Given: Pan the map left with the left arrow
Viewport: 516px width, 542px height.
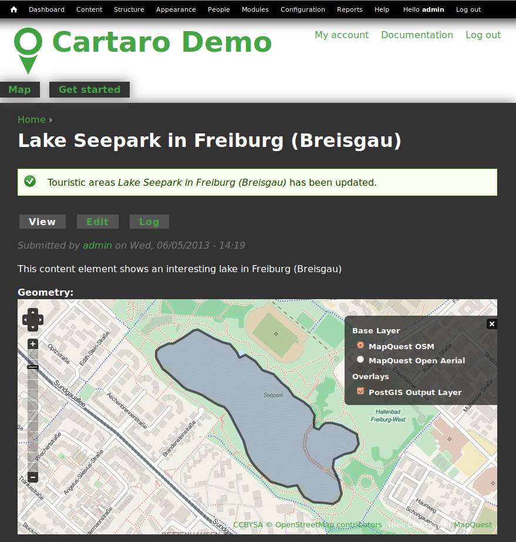Looking at the screenshot, I should coord(26,319).
